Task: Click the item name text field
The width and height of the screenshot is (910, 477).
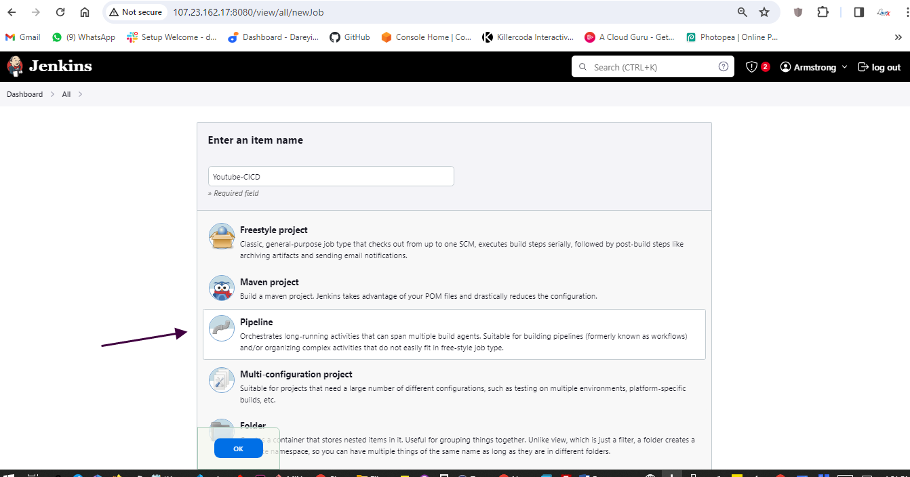Action: pyautogui.click(x=331, y=176)
